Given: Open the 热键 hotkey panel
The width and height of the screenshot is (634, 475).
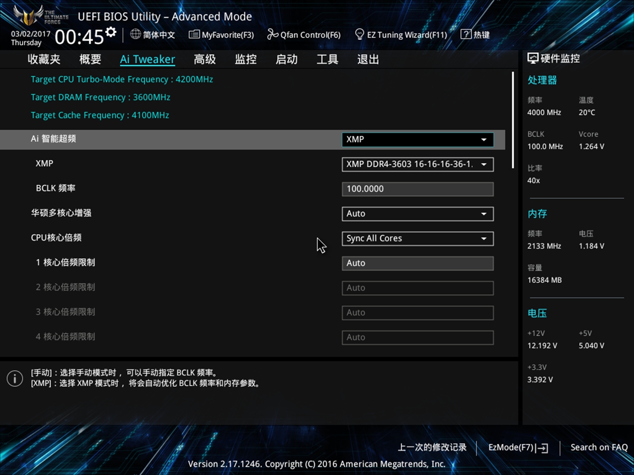Looking at the screenshot, I should pos(475,35).
